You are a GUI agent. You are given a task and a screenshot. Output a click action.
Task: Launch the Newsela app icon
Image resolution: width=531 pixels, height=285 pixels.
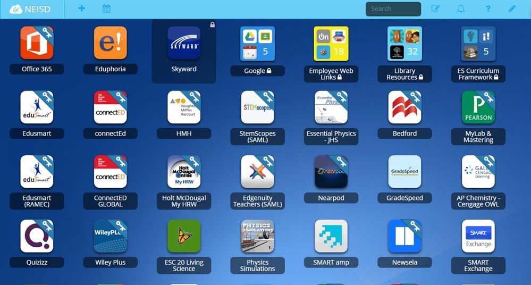tap(404, 236)
